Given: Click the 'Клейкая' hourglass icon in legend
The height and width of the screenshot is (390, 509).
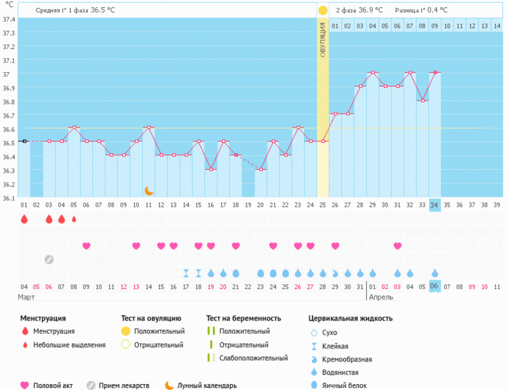Looking at the screenshot, I should point(314,346).
